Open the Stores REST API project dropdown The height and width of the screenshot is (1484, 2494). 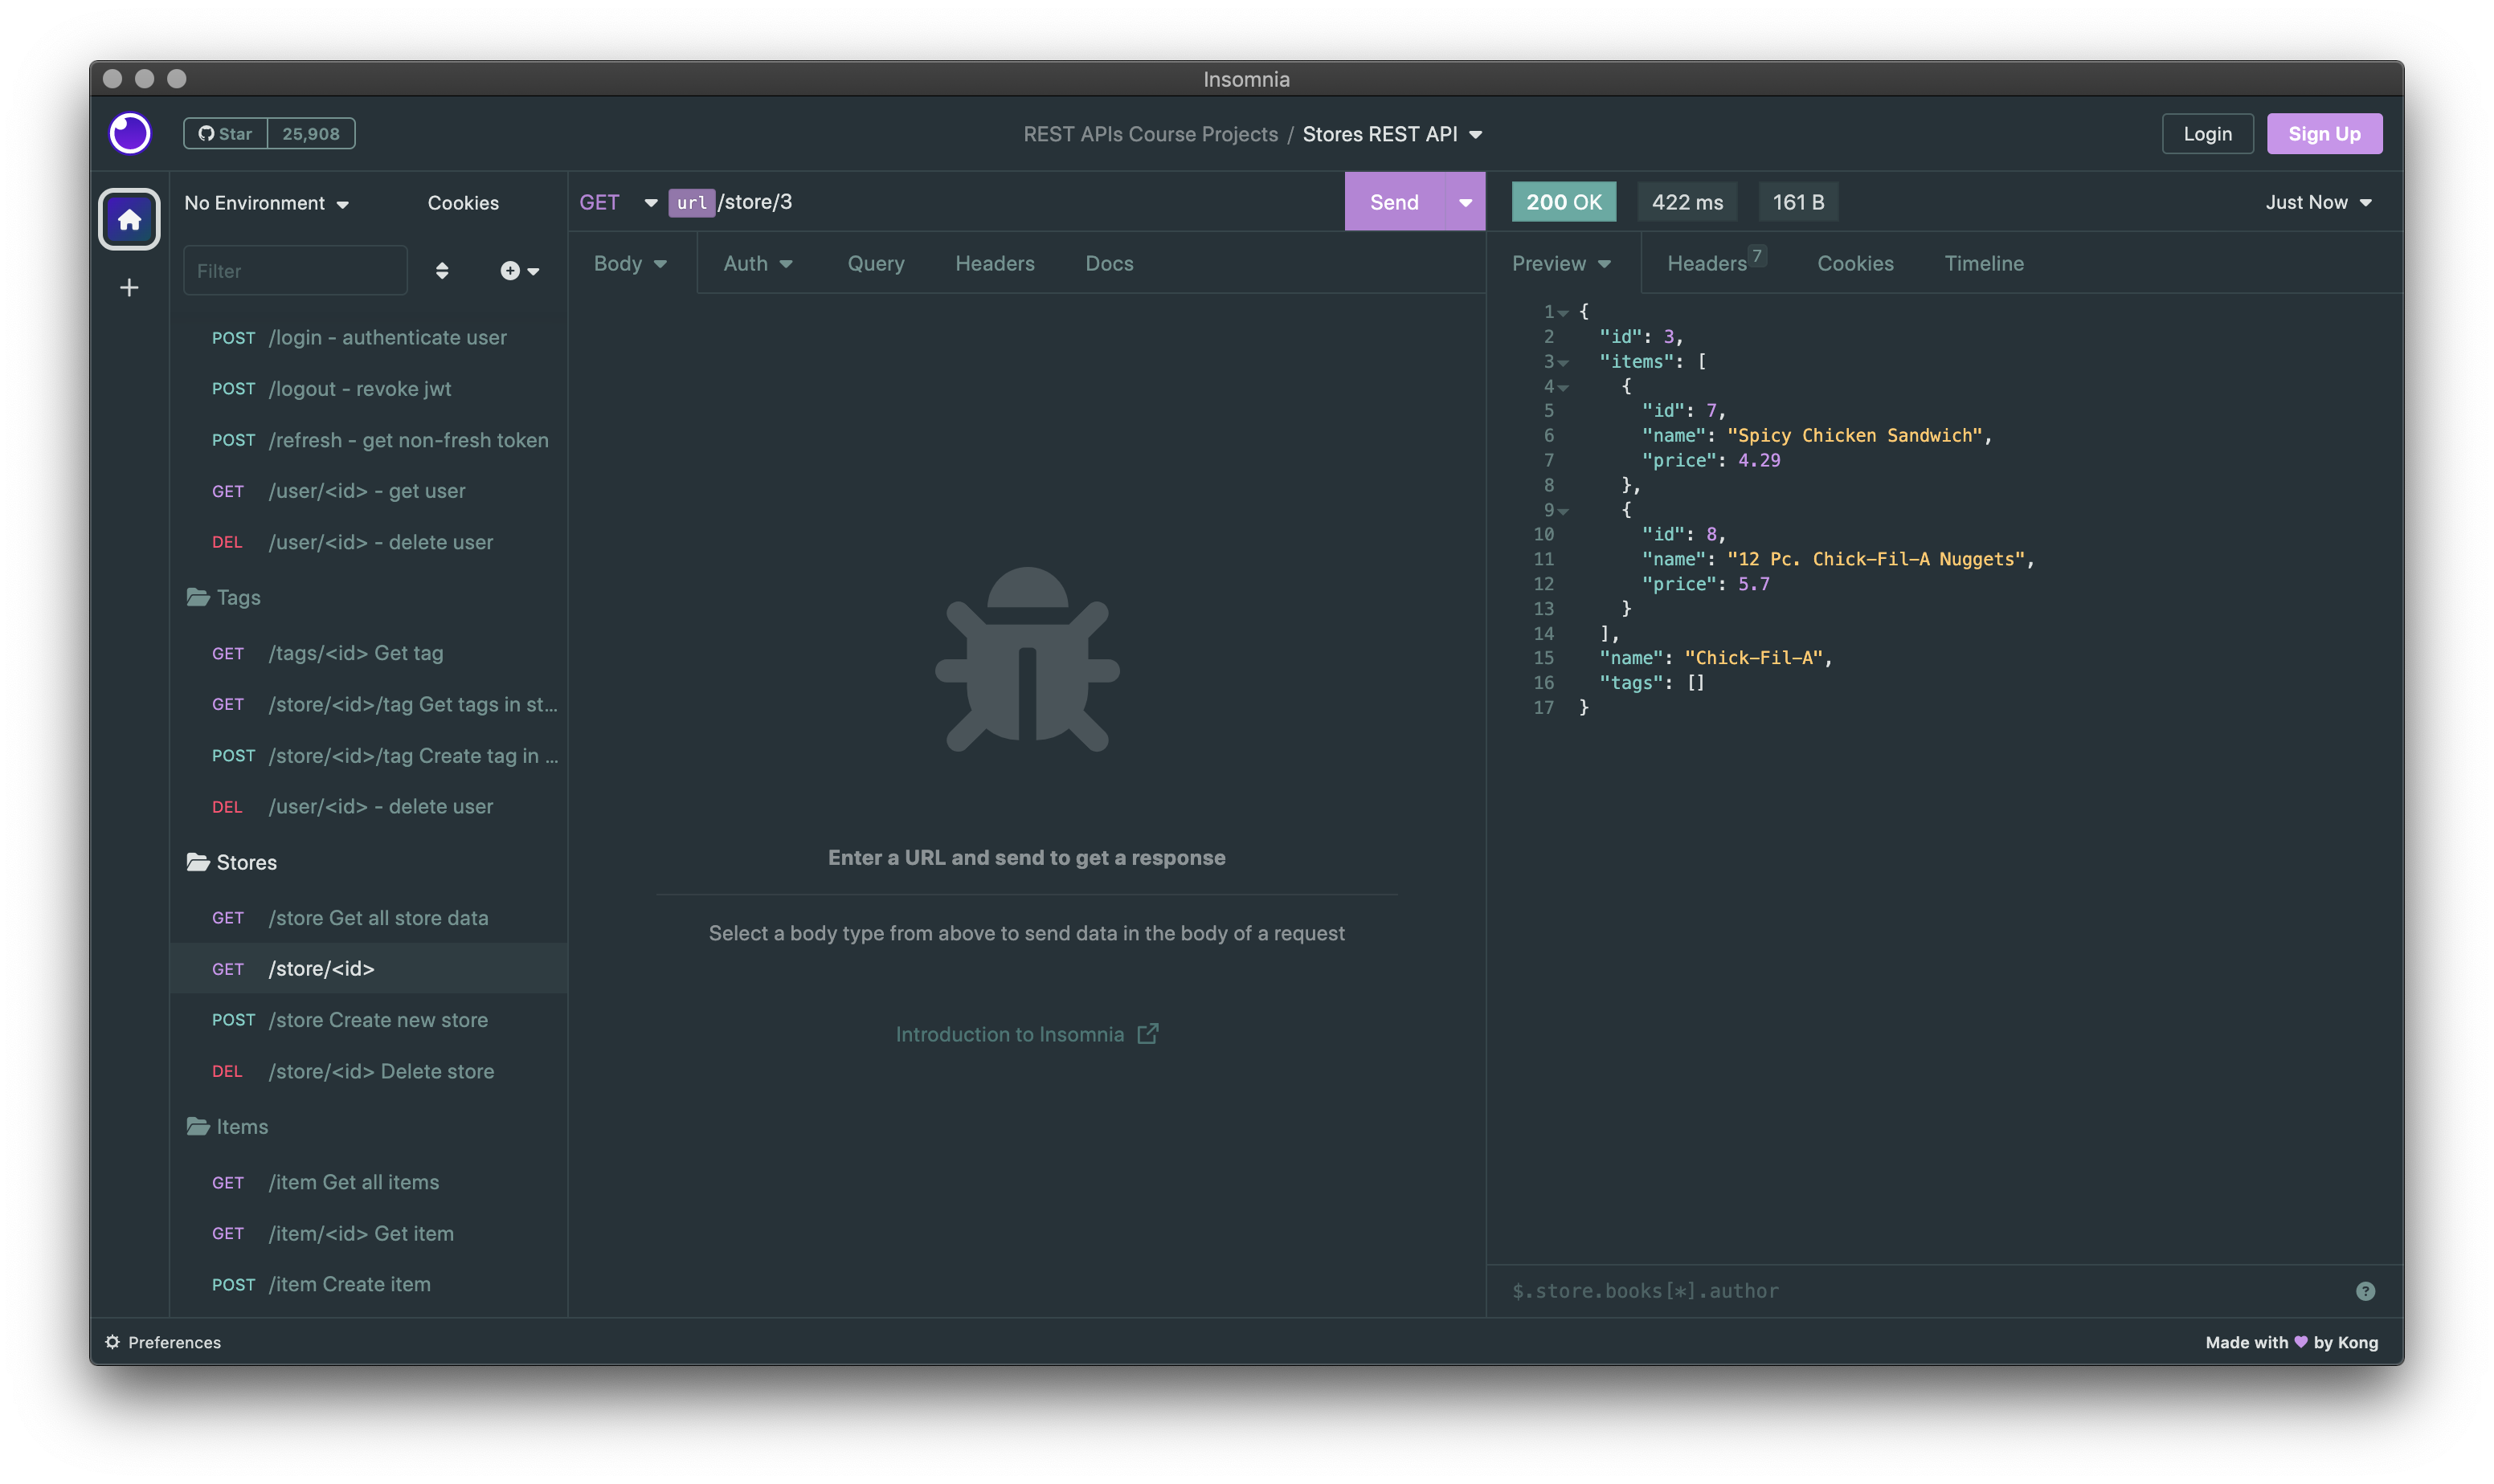[1392, 134]
